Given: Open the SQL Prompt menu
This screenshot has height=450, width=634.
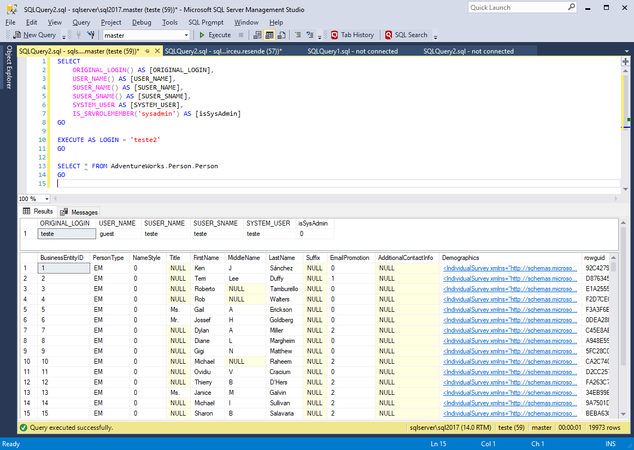Looking at the screenshot, I should 206,22.
